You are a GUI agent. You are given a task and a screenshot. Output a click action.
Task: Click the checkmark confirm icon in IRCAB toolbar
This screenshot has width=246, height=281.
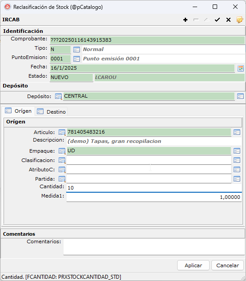coord(217,20)
